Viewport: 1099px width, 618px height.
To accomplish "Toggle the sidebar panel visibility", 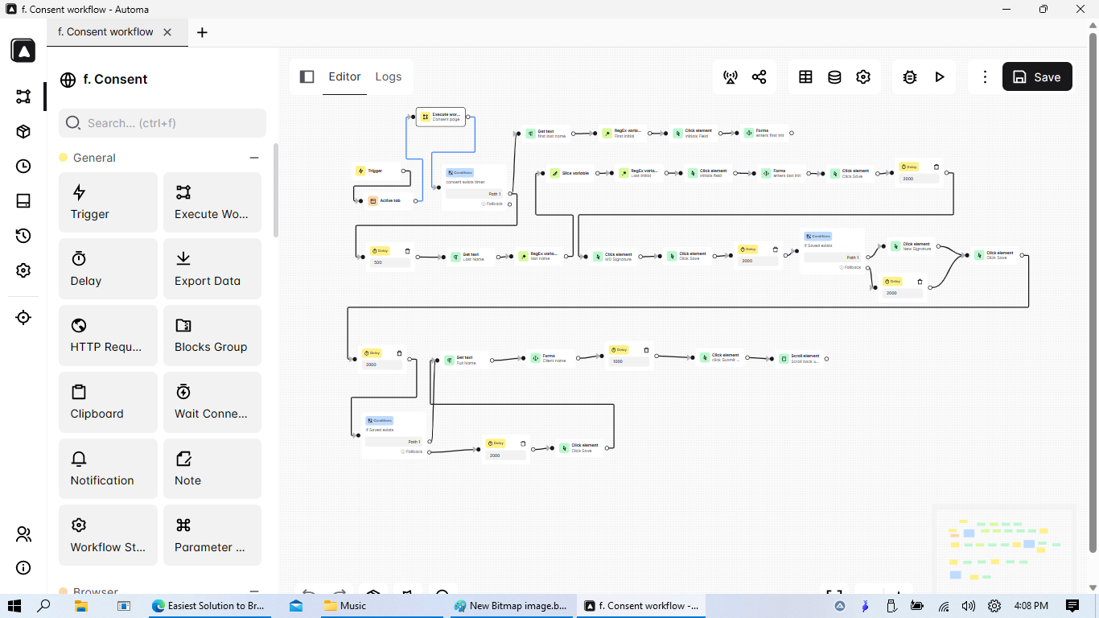I will [x=307, y=76].
